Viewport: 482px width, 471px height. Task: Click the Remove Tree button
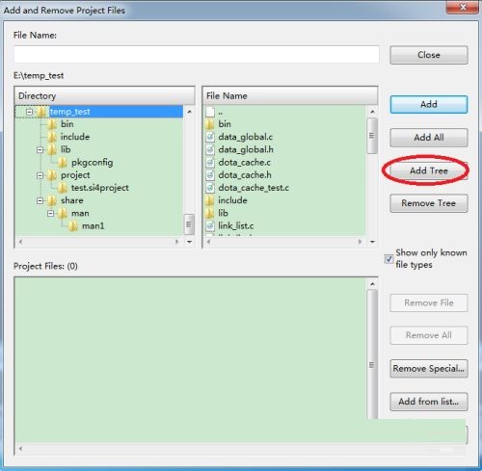429,203
